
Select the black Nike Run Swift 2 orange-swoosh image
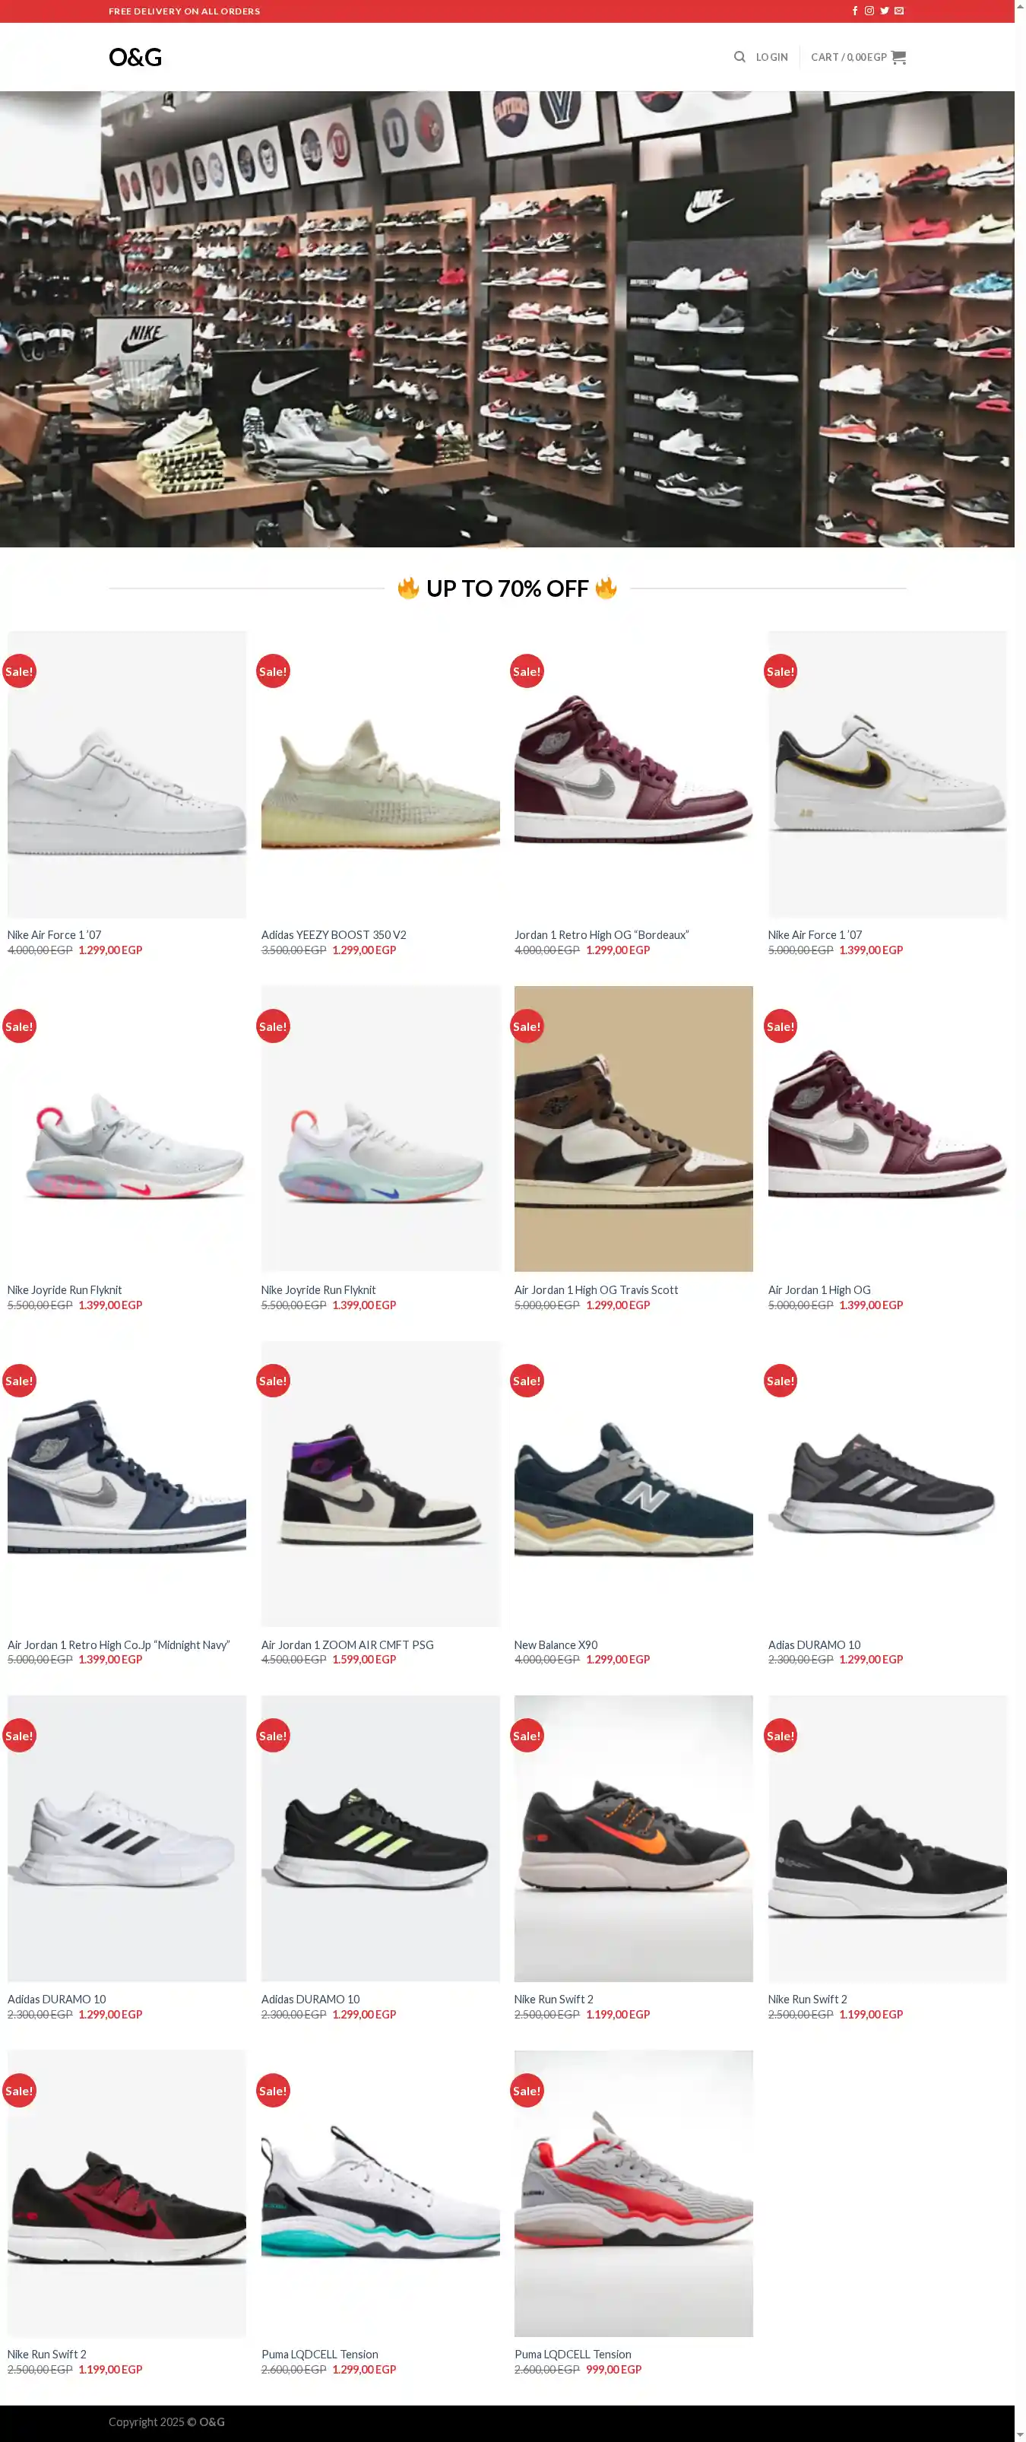[x=634, y=1838]
